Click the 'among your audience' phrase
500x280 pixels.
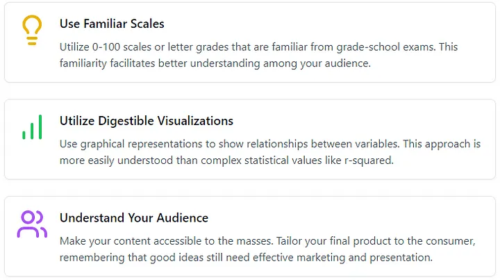tap(317, 63)
